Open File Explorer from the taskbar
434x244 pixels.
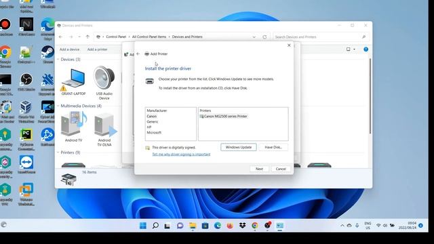point(193,226)
